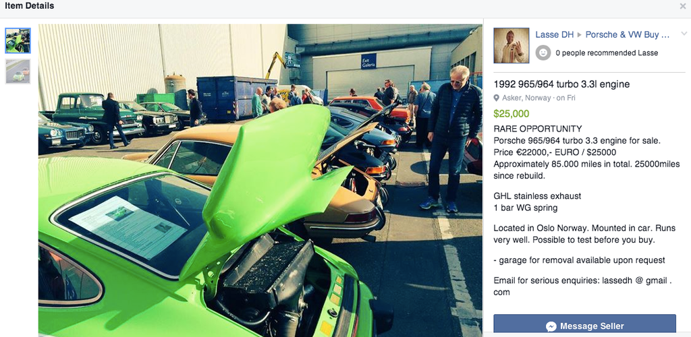
Task: Select the green Porsche photo thumbnail
Action: (18, 40)
